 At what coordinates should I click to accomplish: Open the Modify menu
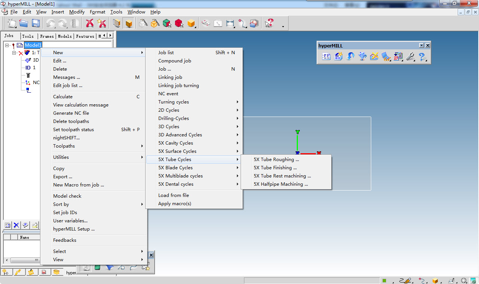click(x=77, y=12)
